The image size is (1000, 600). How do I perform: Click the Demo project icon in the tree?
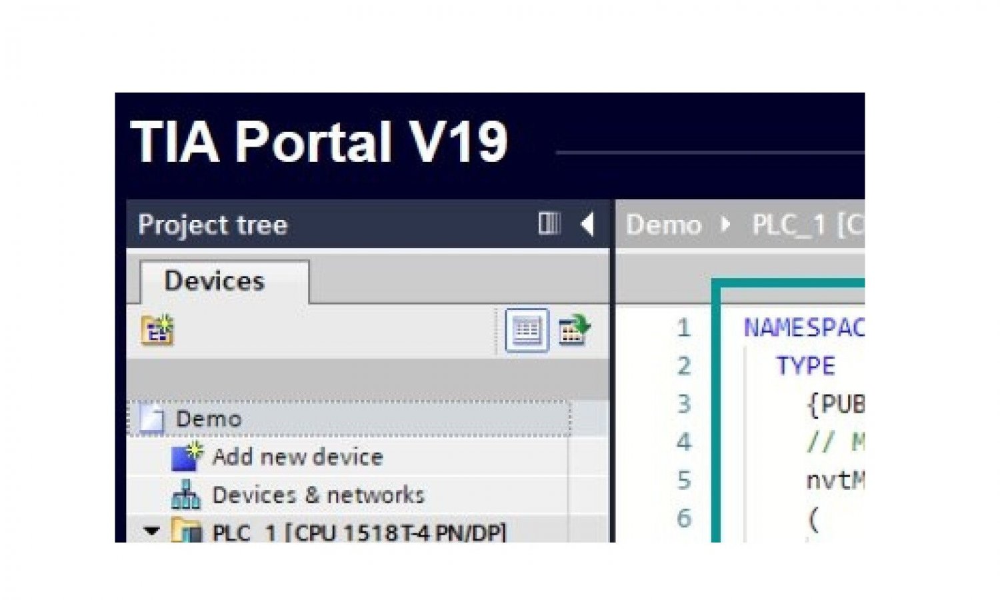[x=153, y=419]
